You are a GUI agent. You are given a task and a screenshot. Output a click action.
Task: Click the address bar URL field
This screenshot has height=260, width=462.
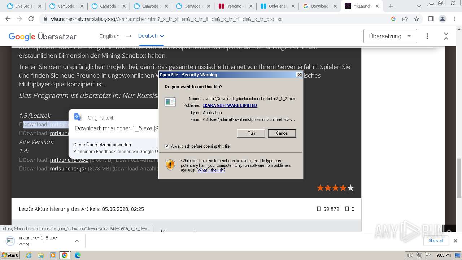click(x=217, y=19)
